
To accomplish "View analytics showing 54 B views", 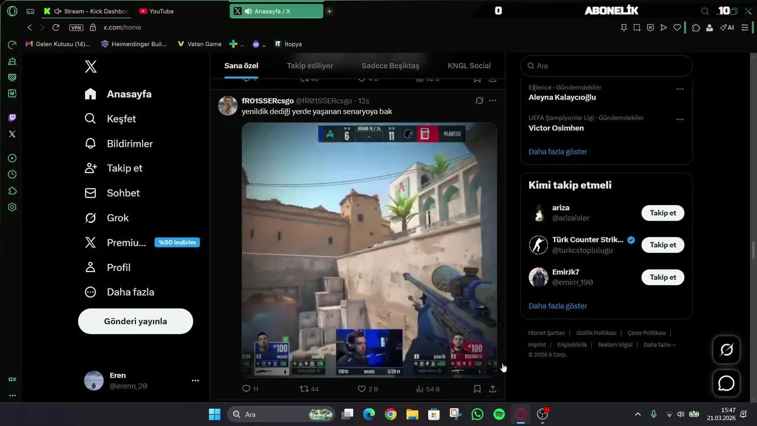I will [428, 389].
